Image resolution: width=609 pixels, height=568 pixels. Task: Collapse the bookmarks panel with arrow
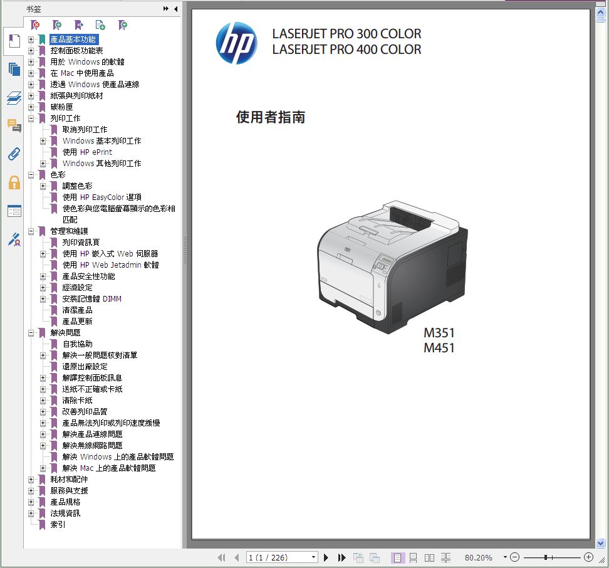coord(176,9)
